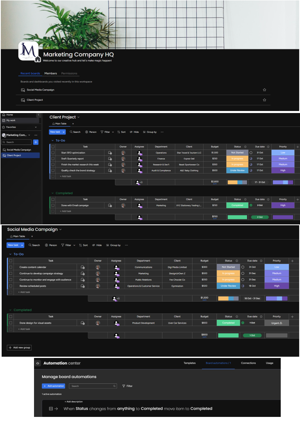Viewport: 300px width, 421px height.
Task: Click Completed status of Done design for visual assets
Action: (228, 323)
